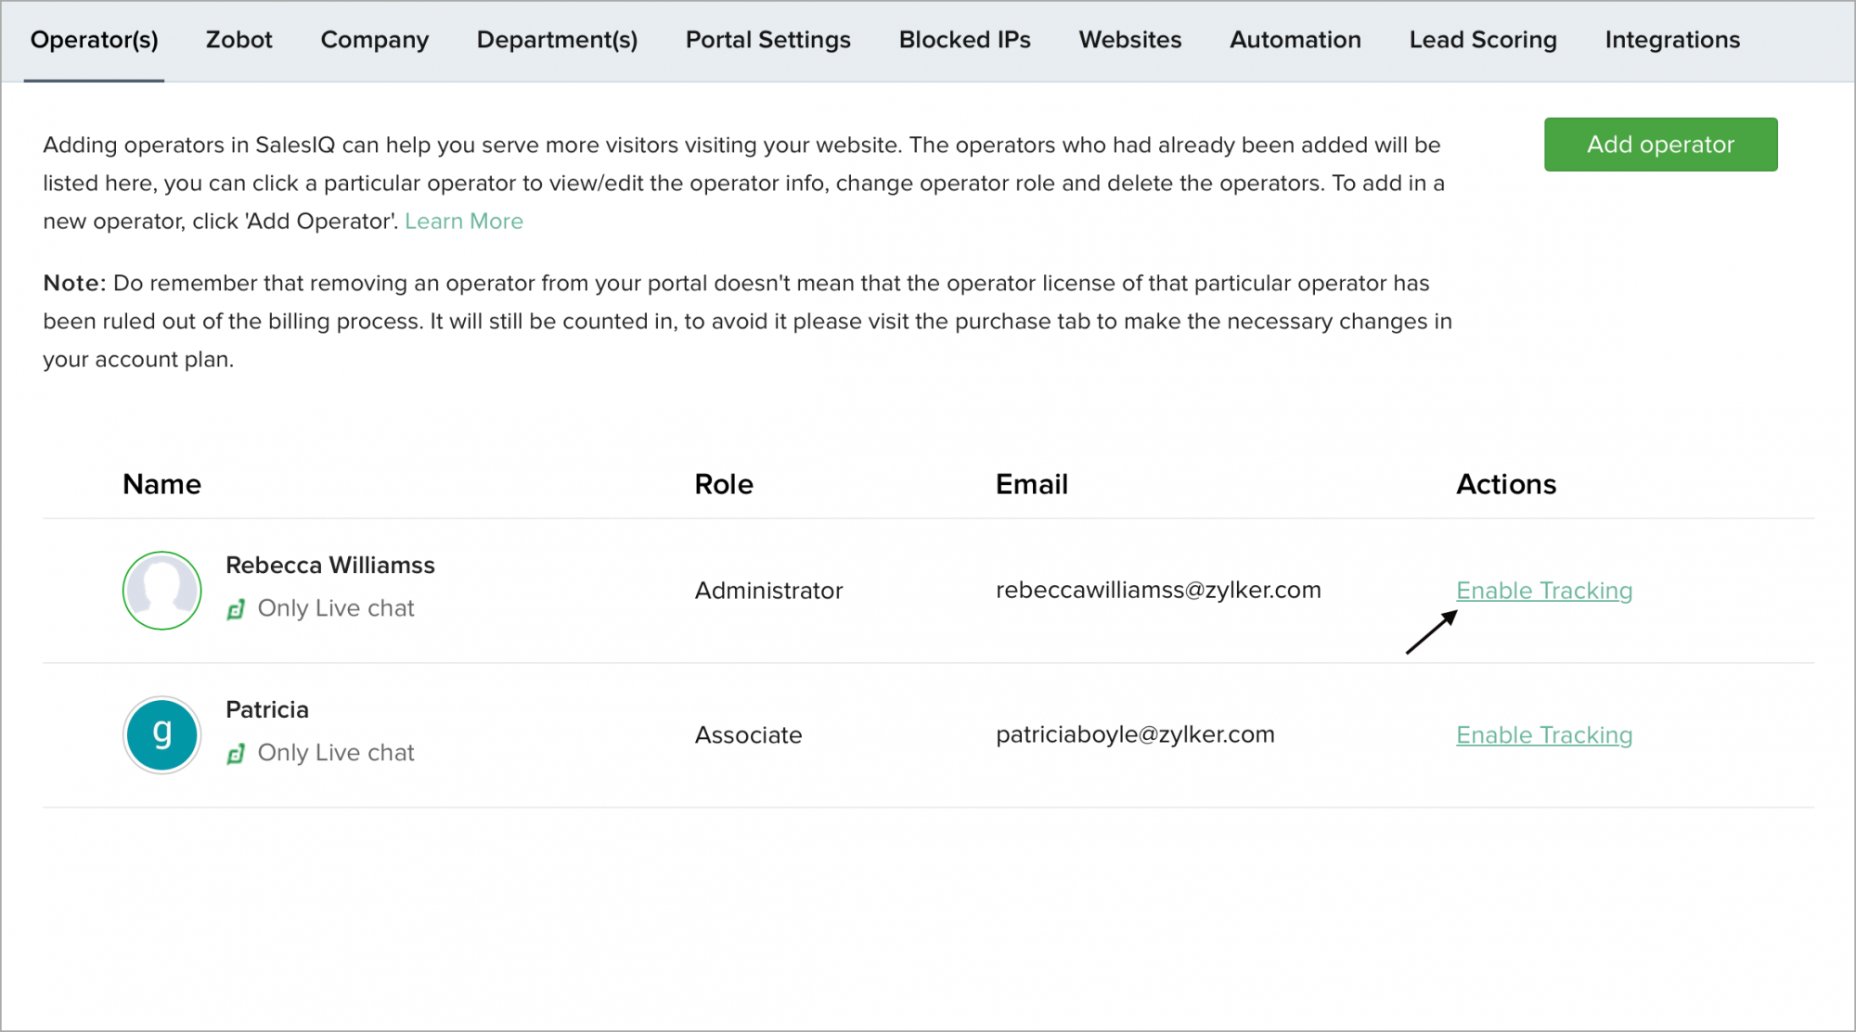The image size is (1856, 1032).
Task: Open the Operator(s) tab
Action: (95, 40)
